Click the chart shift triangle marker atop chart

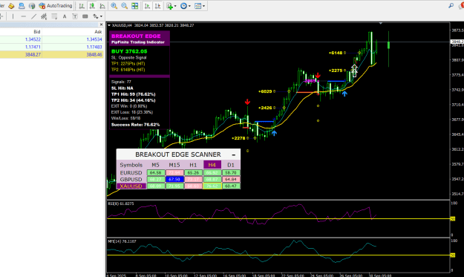tap(381, 23)
